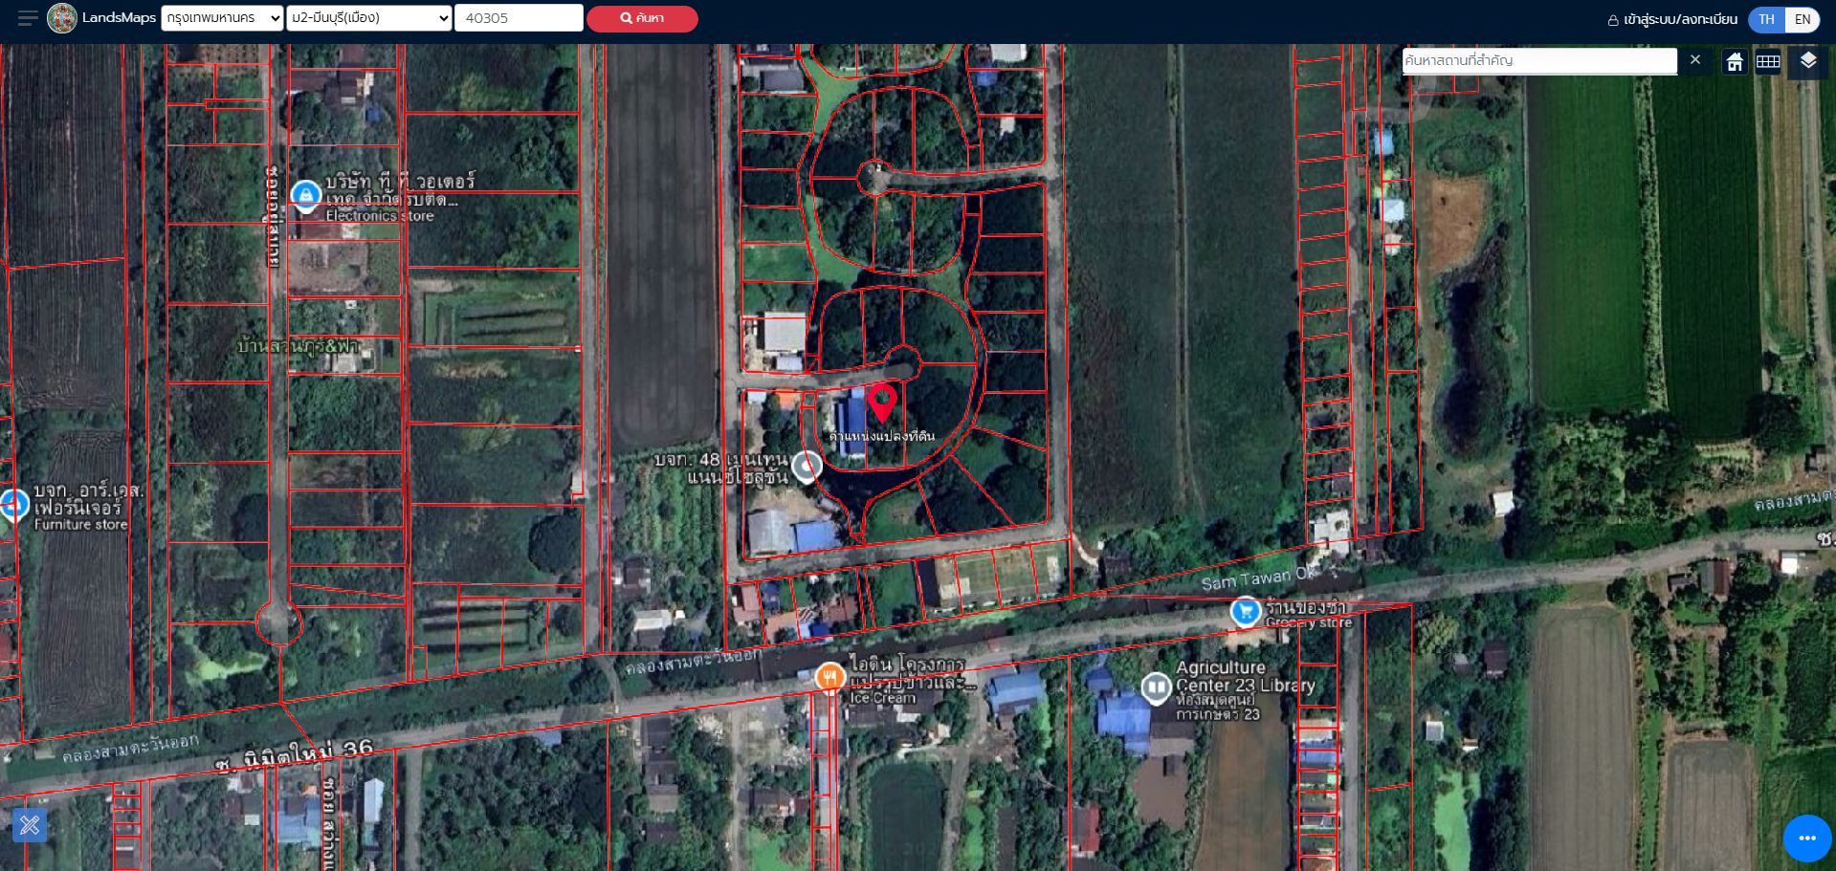Select the Agriculture Center 23 Library marker
The height and width of the screenshot is (871, 1836).
[1157, 686]
